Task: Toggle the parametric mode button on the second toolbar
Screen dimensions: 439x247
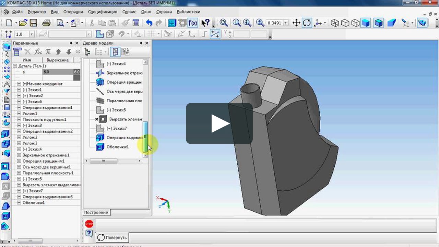Action: (x=215, y=34)
